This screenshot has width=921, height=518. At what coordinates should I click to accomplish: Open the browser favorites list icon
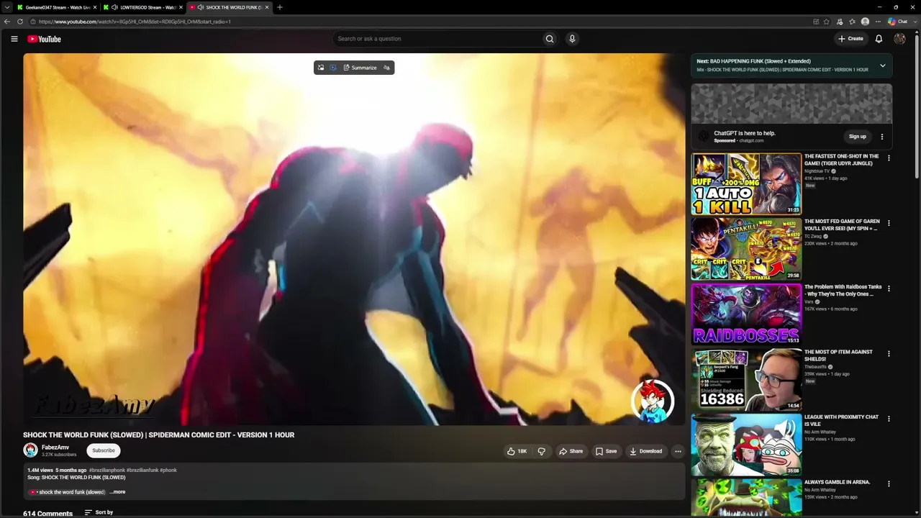852,22
